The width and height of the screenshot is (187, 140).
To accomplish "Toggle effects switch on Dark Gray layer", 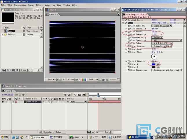I will [x=52, y=102].
